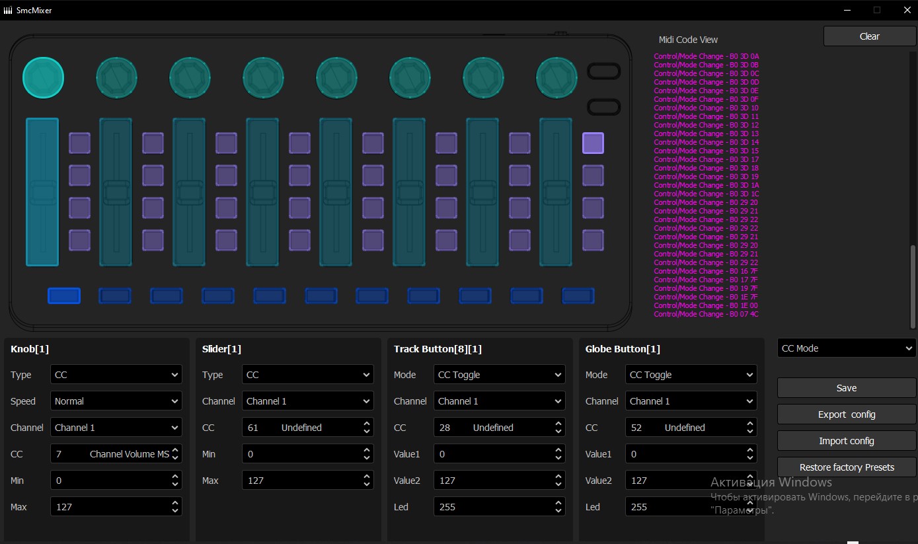Select the highlighted top track button of channel eight

pyautogui.click(x=593, y=143)
